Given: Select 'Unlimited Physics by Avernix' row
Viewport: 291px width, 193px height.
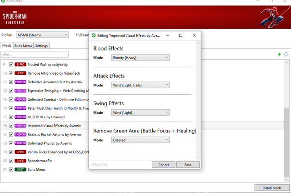Looking at the screenshot, I should pos(50,143).
